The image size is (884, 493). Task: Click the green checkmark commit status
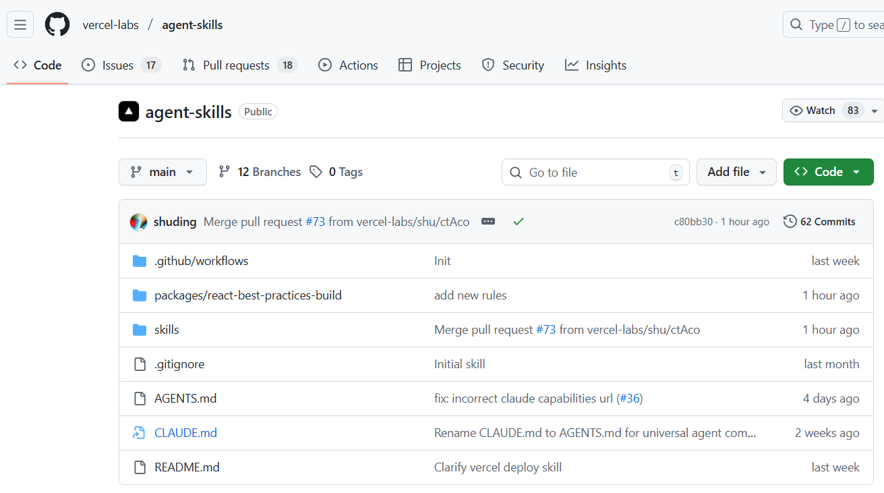(518, 221)
